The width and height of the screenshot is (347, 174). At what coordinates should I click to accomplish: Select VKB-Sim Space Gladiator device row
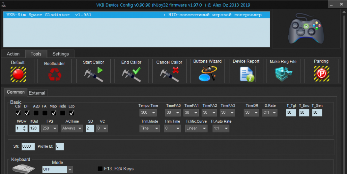[136, 15]
